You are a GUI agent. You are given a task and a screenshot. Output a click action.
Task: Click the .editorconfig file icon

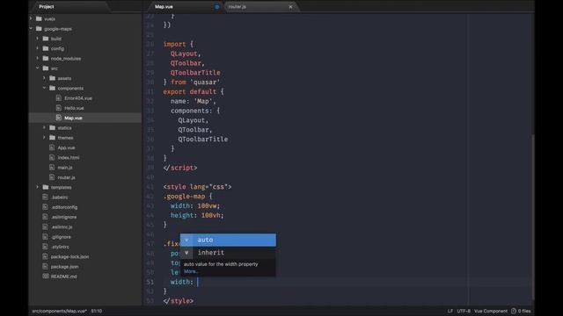click(45, 207)
